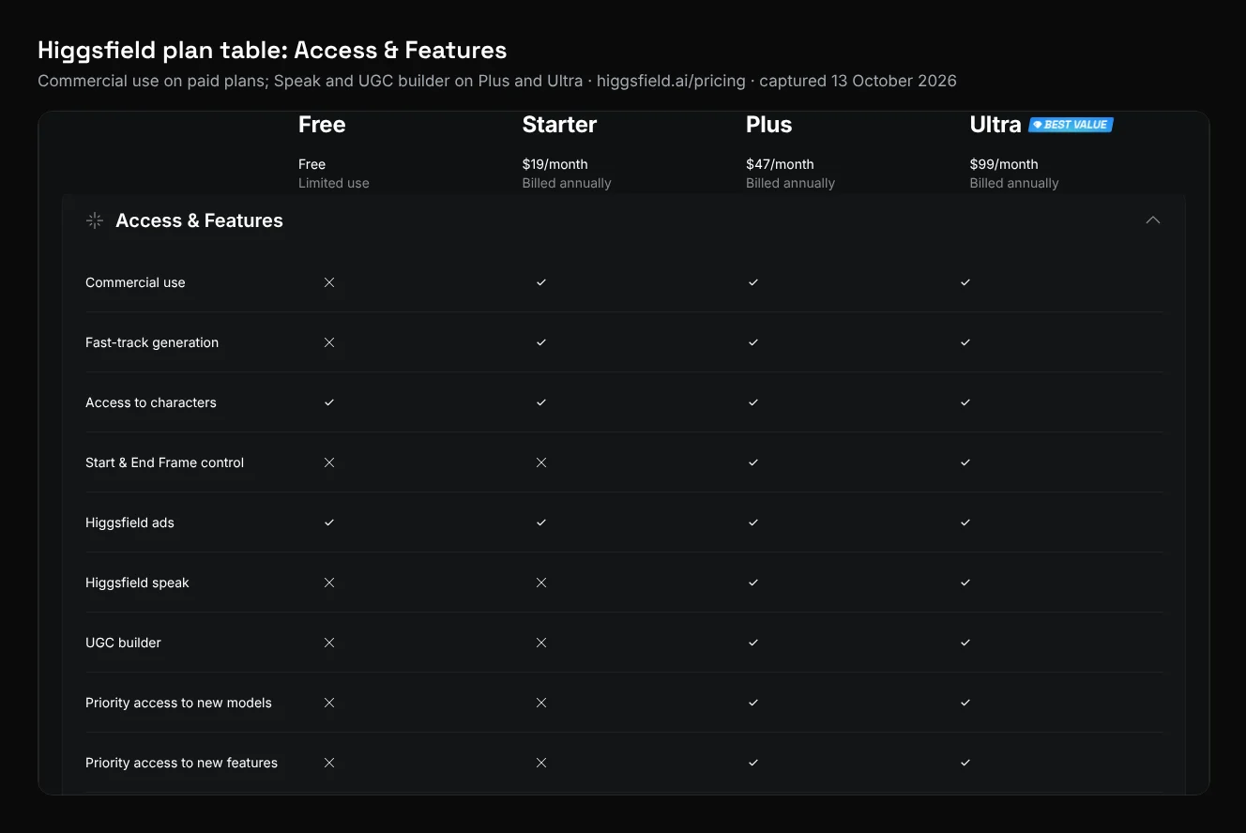Image resolution: width=1246 pixels, height=833 pixels.
Task: Click the Access & Features section title
Action: pos(199,220)
